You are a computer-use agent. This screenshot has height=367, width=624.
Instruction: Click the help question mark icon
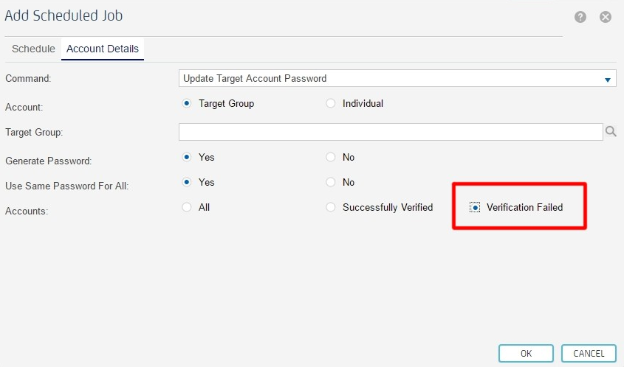pyautogui.click(x=580, y=17)
